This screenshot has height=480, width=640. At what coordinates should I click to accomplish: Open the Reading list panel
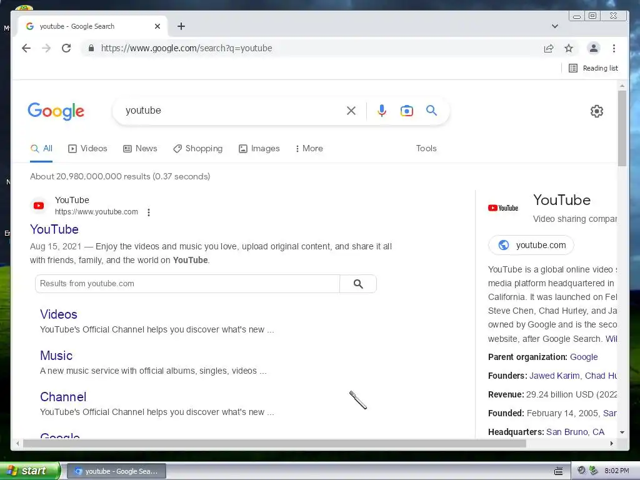coord(594,68)
